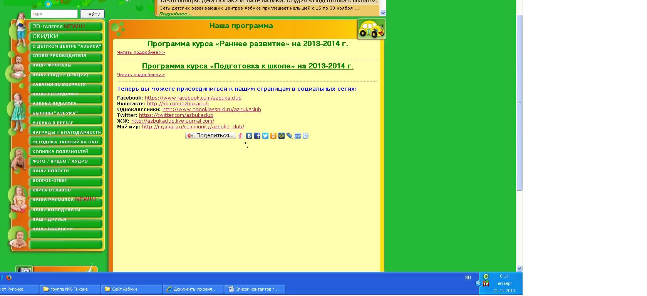Image resolution: width=647 pixels, height=296 pixels.
Task: Share the page on VKontakte icon
Action: (249, 136)
